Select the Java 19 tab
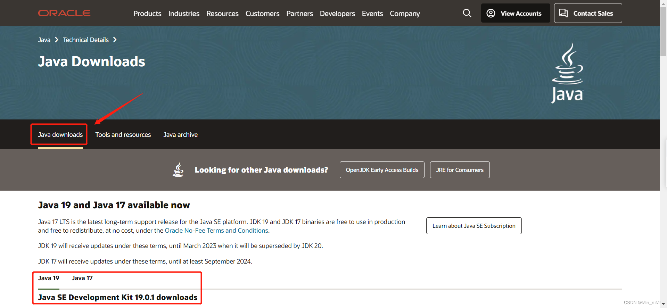This screenshot has height=308, width=667. (49, 278)
